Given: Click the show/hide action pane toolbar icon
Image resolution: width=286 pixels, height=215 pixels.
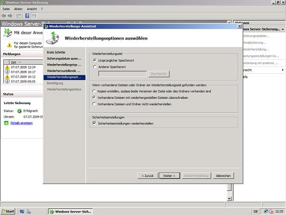Looking at the screenshot, I should pyautogui.click(x=34, y=16).
